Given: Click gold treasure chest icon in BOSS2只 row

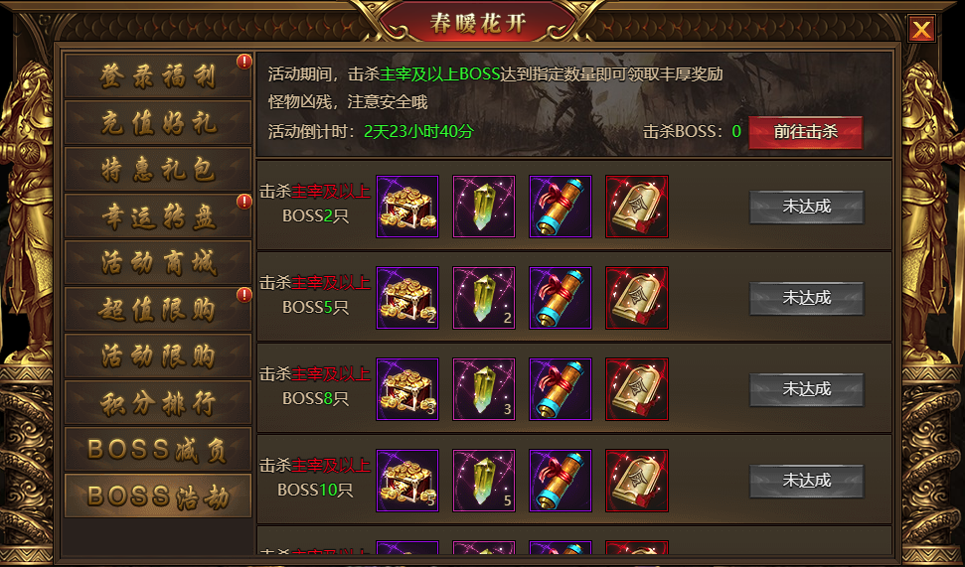Looking at the screenshot, I should pyautogui.click(x=407, y=207).
